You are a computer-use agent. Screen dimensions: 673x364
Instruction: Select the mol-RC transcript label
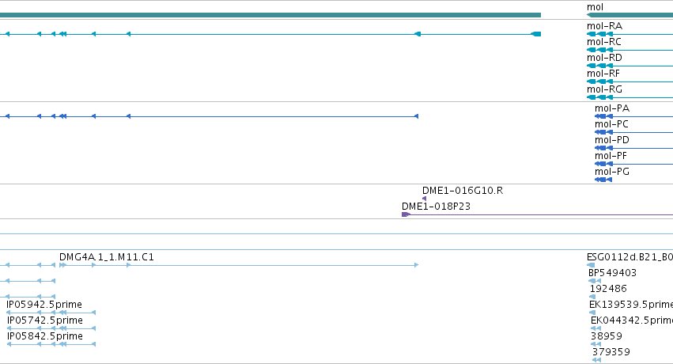click(604, 42)
